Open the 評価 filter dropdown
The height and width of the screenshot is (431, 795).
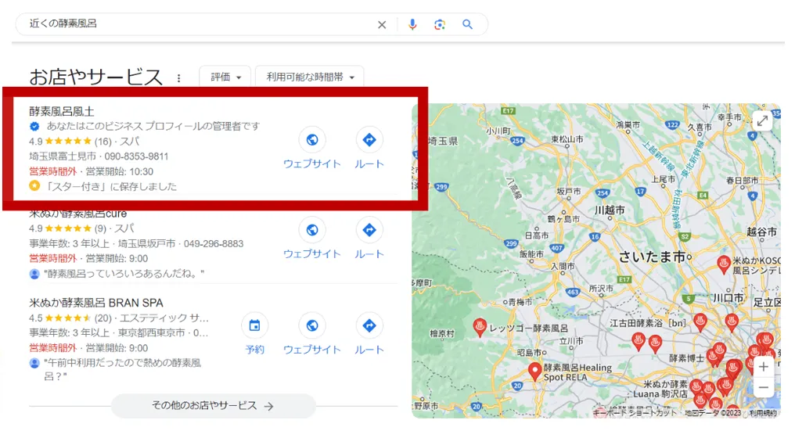[x=225, y=77]
